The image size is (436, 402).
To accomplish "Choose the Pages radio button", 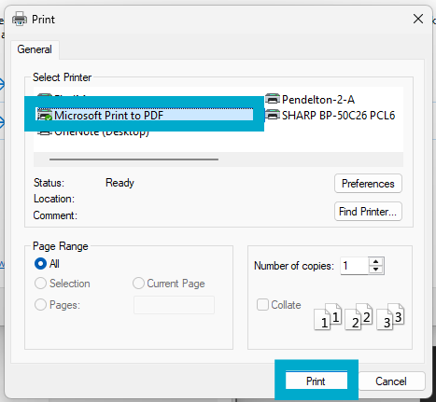I will (40, 305).
